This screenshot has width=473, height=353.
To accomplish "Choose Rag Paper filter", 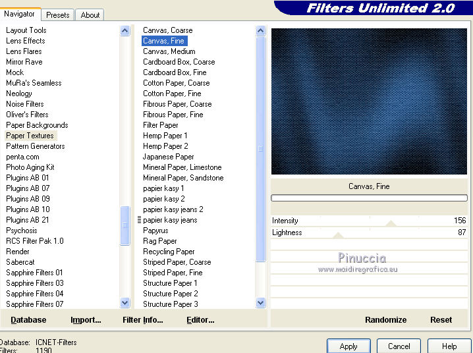I will tap(160, 241).
